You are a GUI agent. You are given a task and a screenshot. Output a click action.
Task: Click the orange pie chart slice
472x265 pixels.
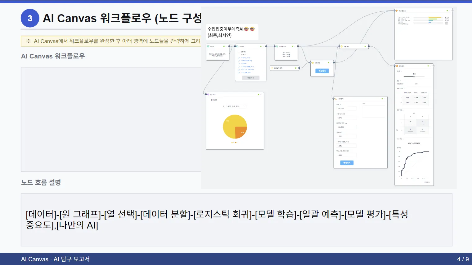click(240, 132)
